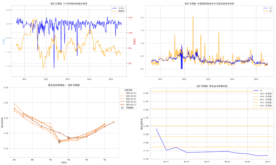The image size is (276, 165).
Task: Click the last data point at strike 770
Action: 114,122
